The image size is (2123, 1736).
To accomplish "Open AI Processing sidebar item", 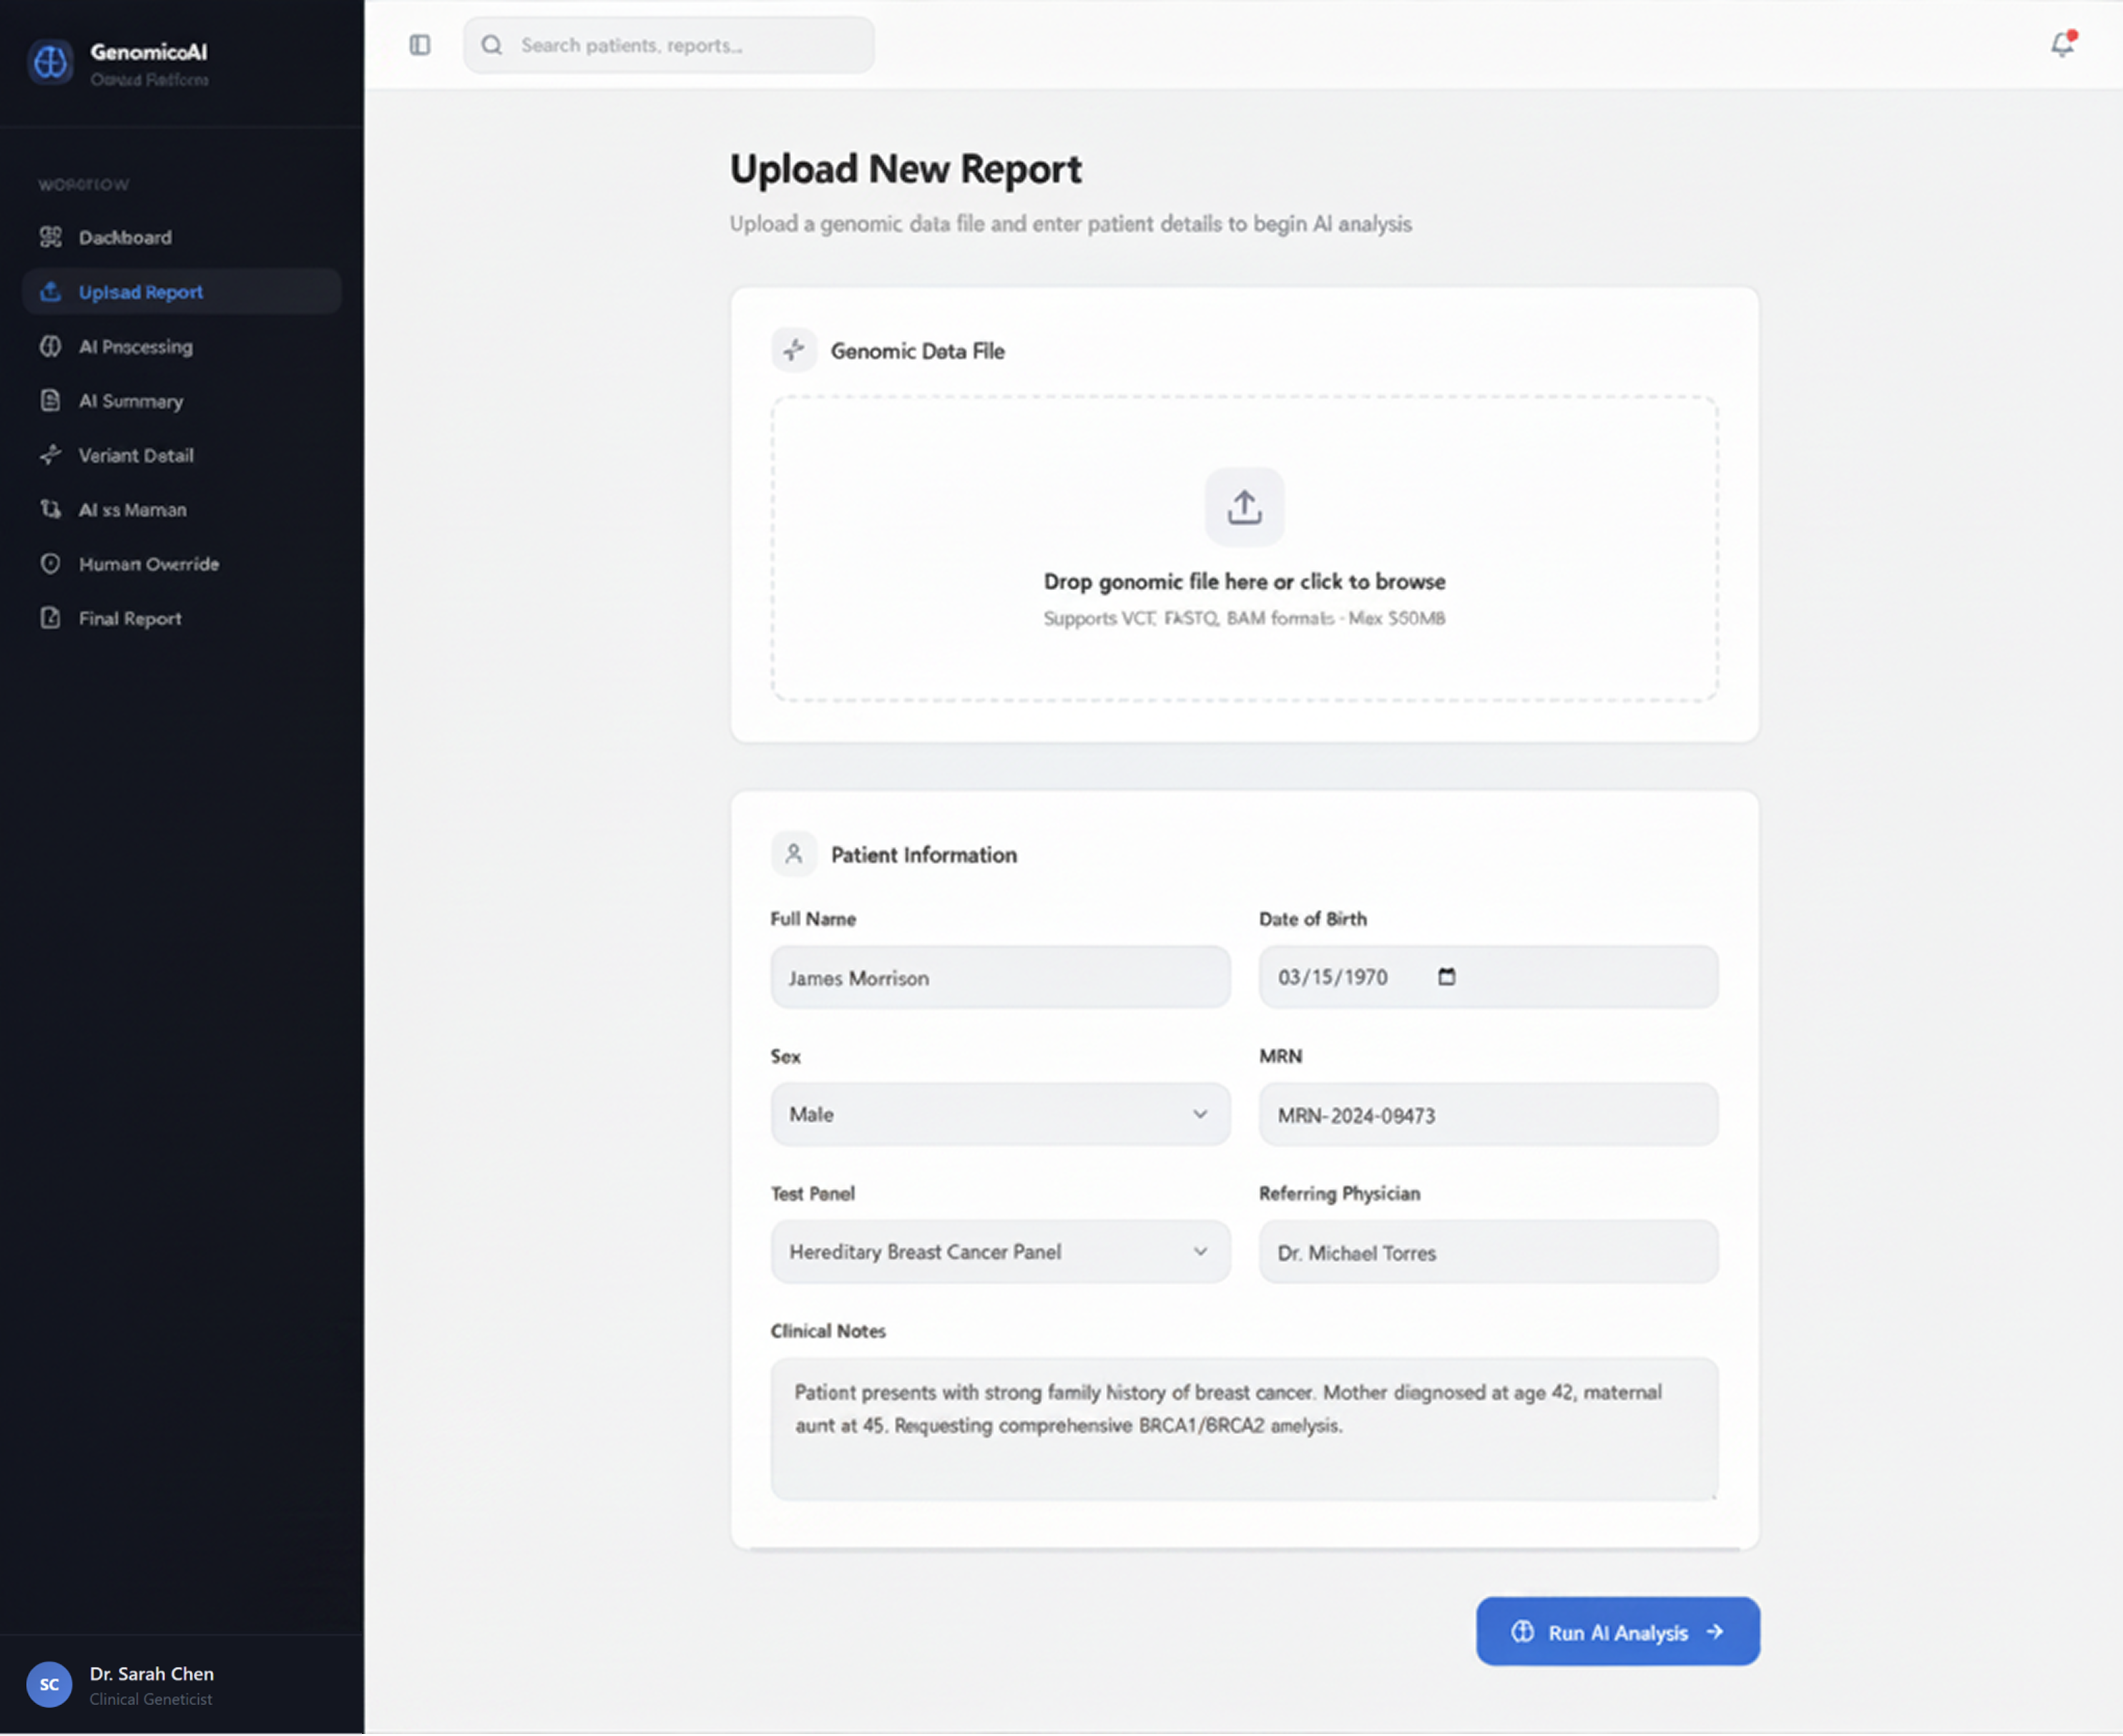I will click(x=181, y=346).
